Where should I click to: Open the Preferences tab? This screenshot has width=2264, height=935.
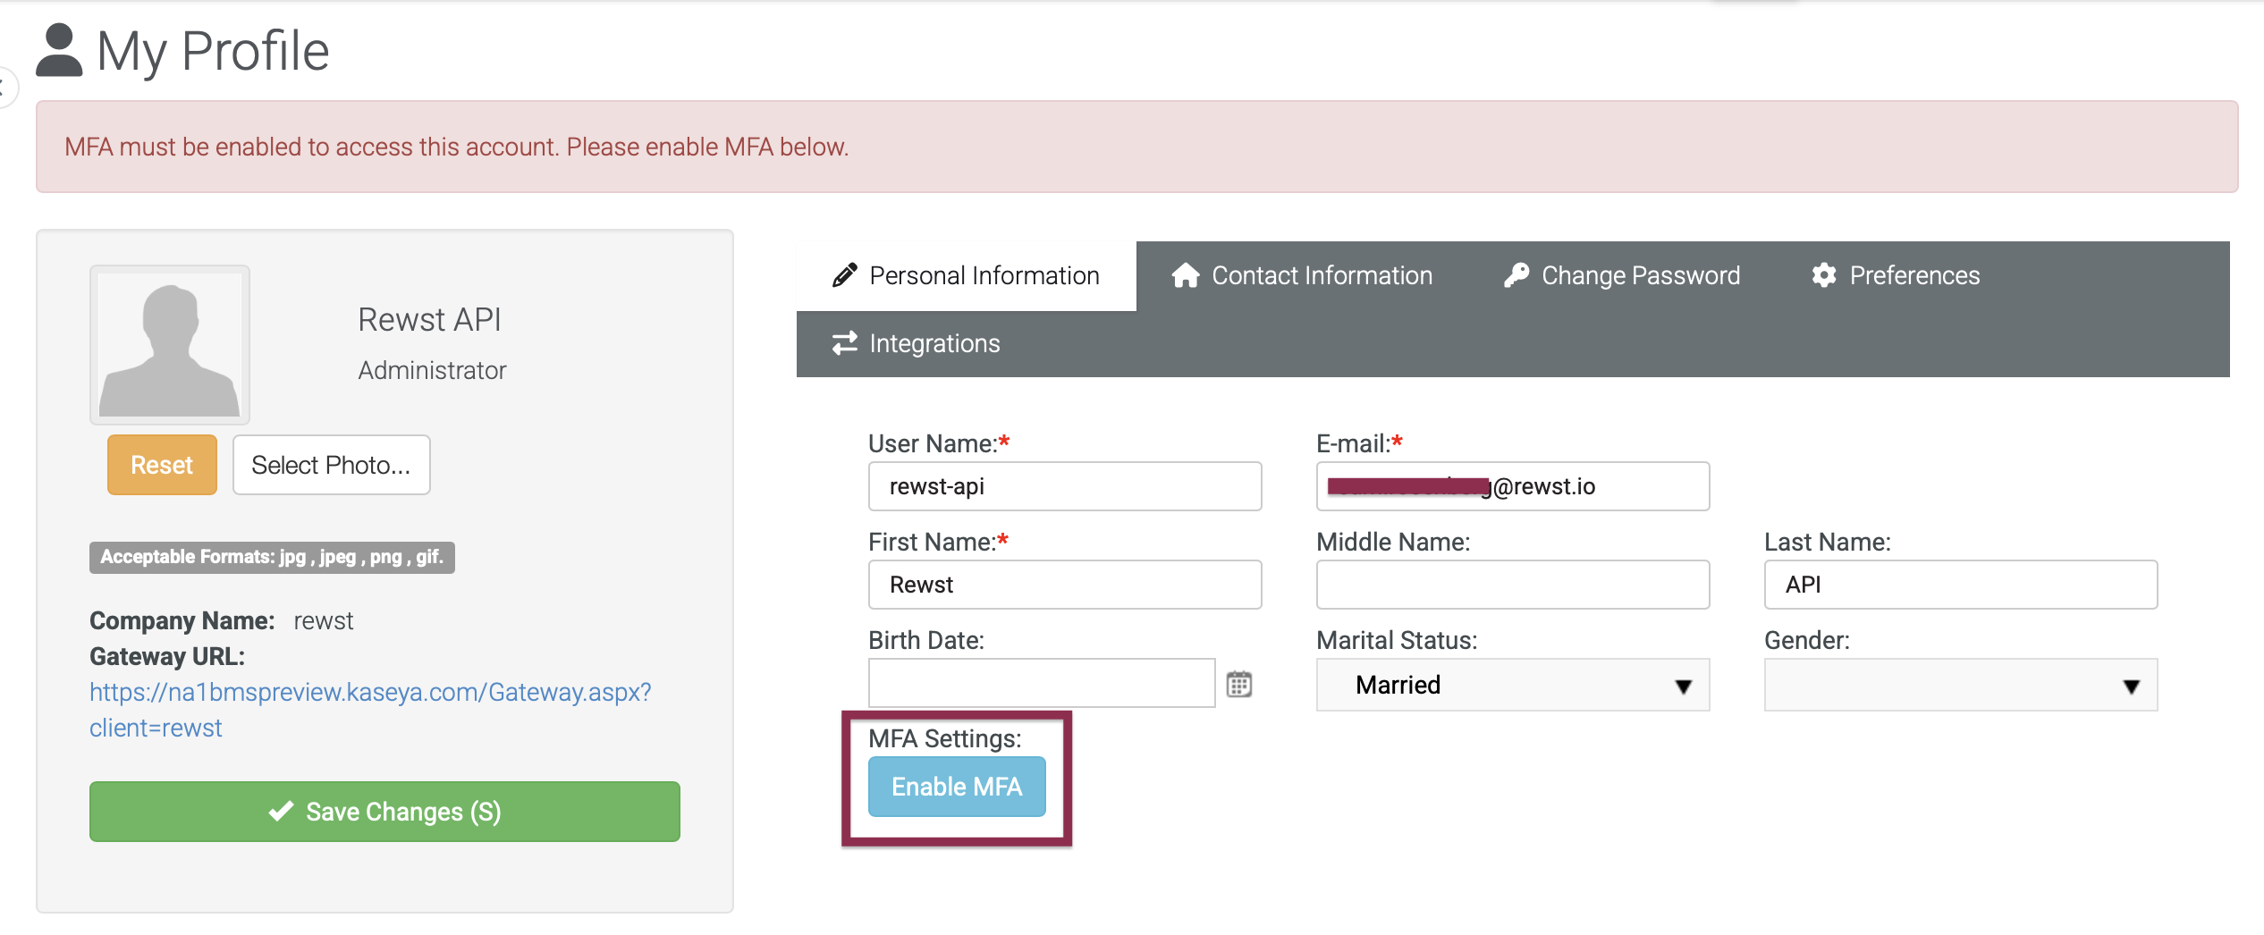coord(1896,275)
